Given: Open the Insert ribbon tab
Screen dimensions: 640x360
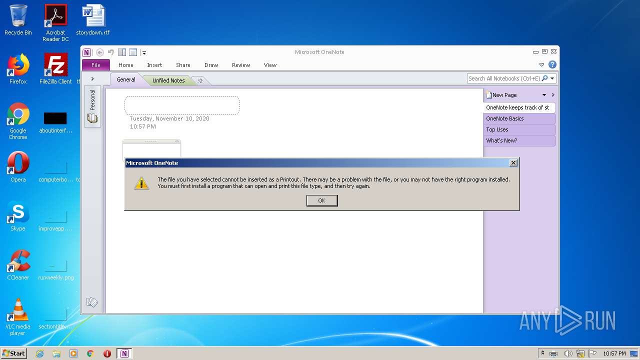Looking at the screenshot, I should coord(154,65).
